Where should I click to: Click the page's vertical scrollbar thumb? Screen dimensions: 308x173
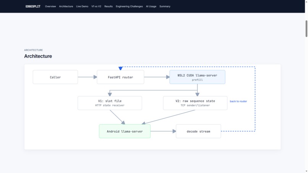[x=306, y=29]
